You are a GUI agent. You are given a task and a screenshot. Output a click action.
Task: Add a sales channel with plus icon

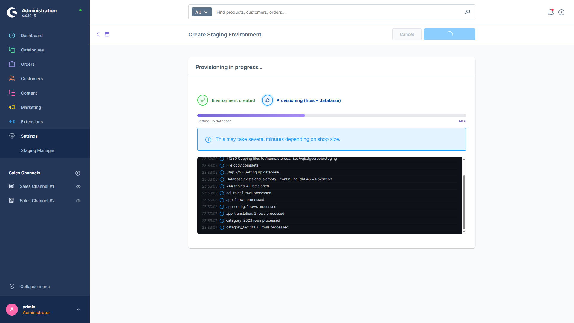78,173
